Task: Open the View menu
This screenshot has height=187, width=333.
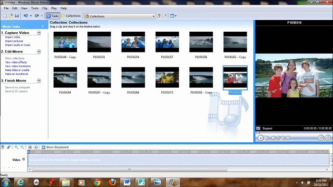Action: (24, 8)
